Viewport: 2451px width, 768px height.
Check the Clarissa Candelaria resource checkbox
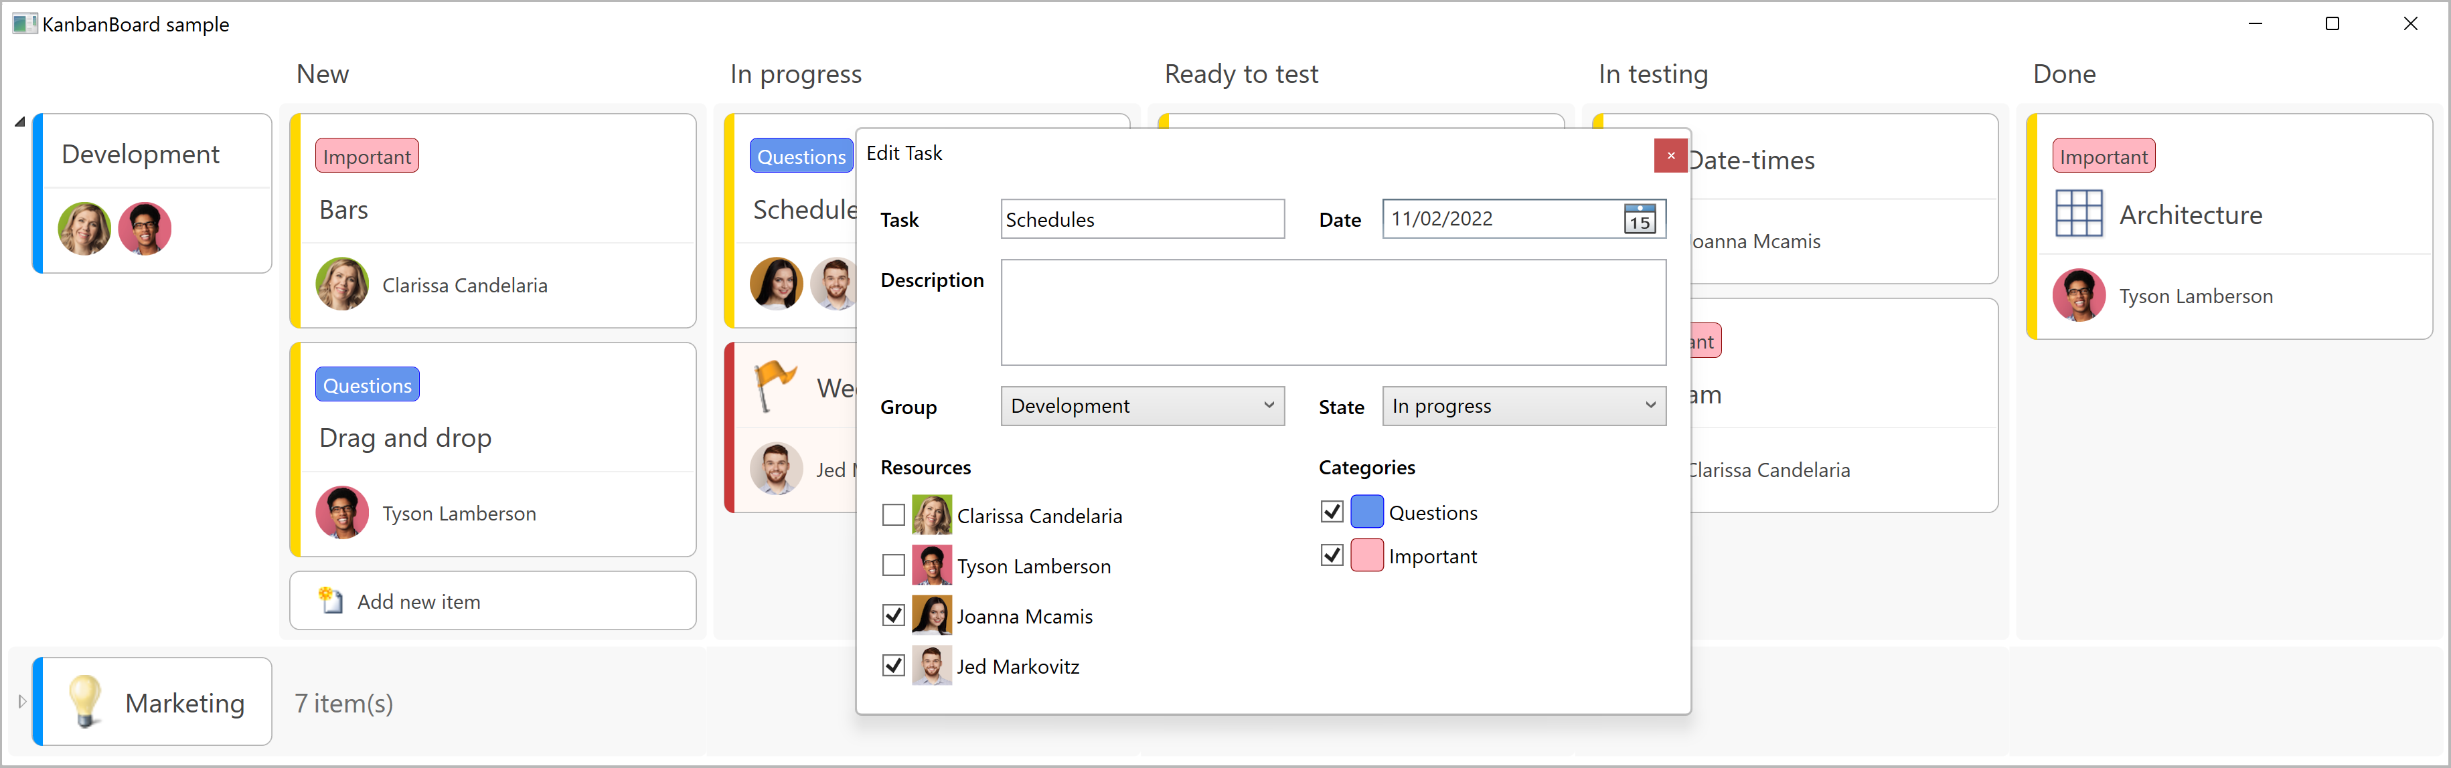coord(892,514)
